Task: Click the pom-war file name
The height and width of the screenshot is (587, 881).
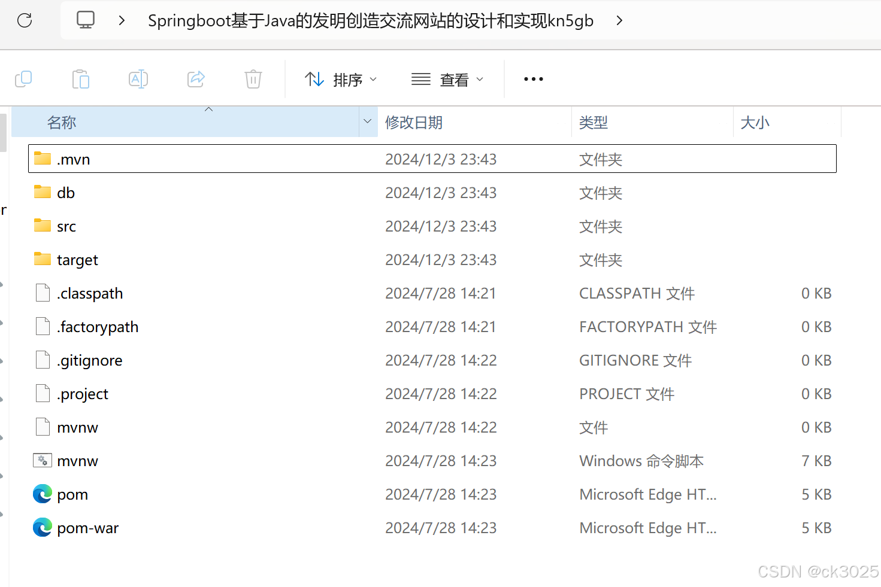Action: [88, 529]
